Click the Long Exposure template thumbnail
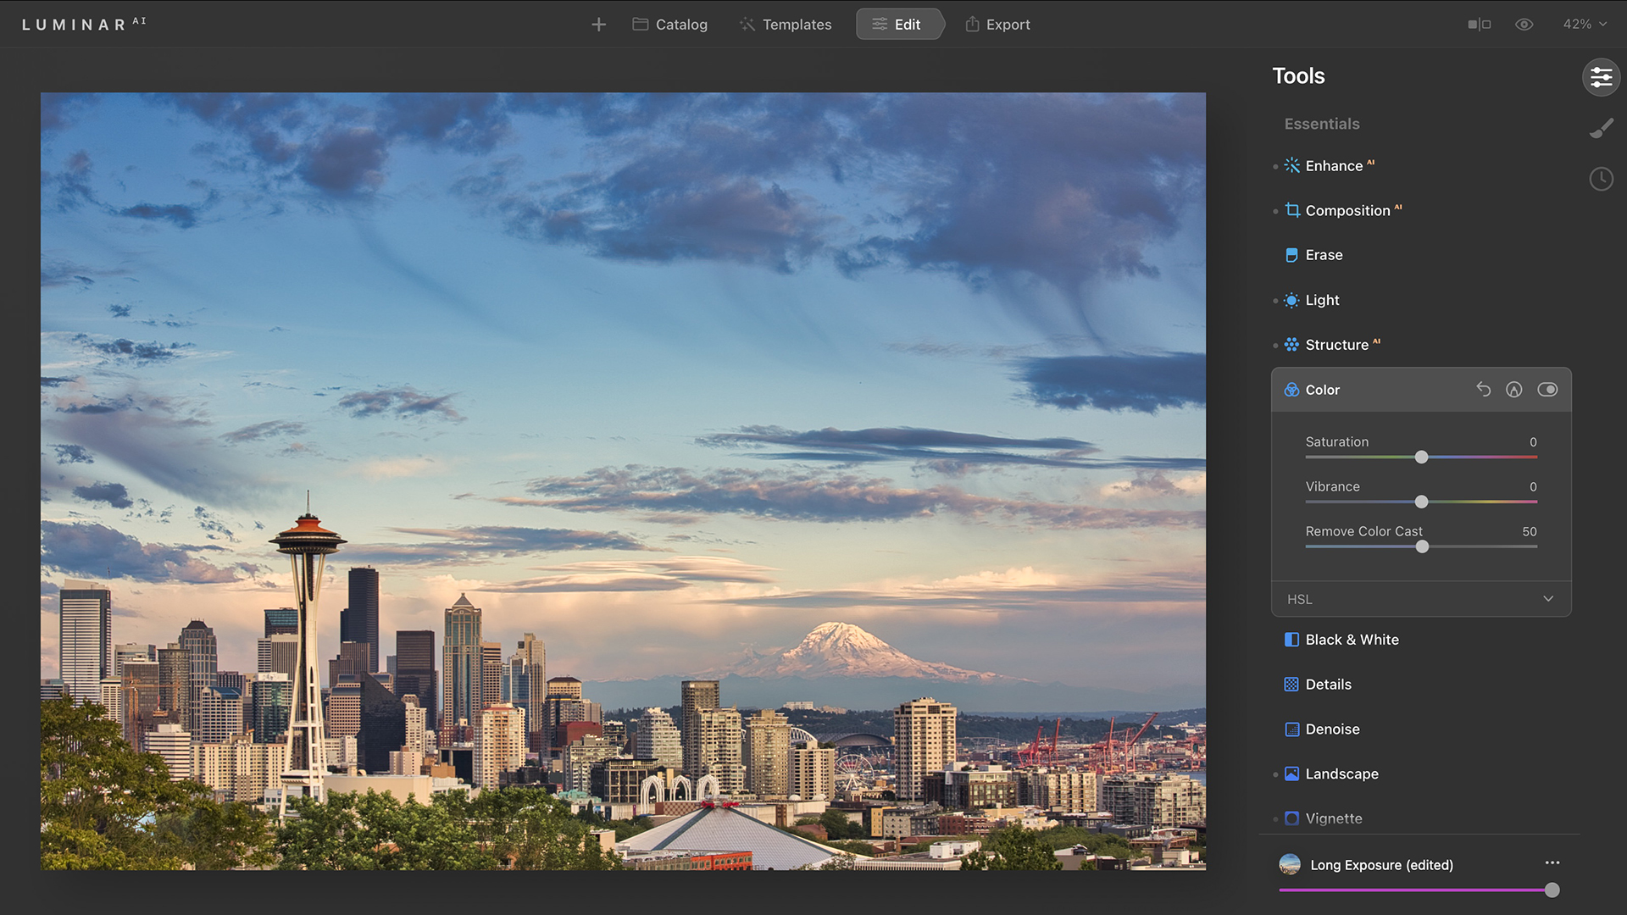Image resolution: width=1627 pixels, height=915 pixels. point(1290,864)
